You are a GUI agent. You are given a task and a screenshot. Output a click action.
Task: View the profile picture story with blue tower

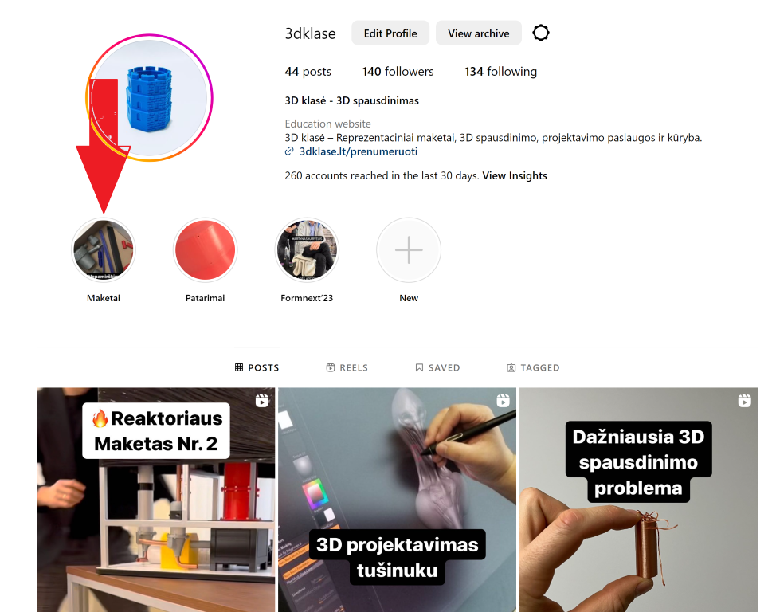click(x=149, y=97)
